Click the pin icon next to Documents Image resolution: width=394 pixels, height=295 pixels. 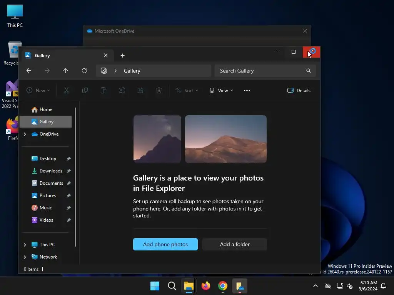(68, 183)
